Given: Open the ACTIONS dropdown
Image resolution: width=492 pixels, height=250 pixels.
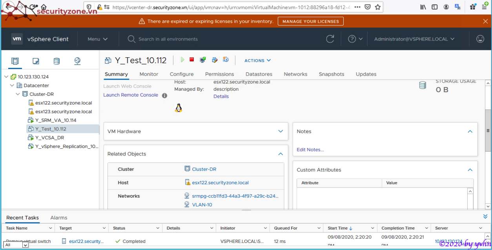Looking at the screenshot, I should coord(257,60).
